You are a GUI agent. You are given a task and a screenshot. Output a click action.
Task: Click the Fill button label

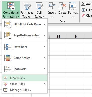pyautogui.click(x=88, y=10)
